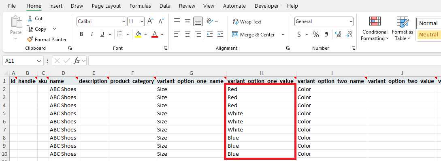Screen dimensions: 441x161
Task: Open font color dropdown arrow
Action: click(162, 34)
